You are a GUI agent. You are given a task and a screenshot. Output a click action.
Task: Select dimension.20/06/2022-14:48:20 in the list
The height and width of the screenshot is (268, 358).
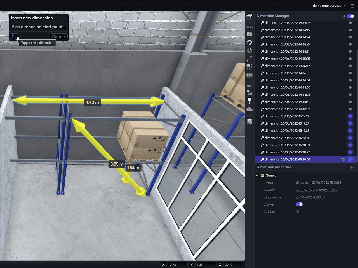[287, 87]
